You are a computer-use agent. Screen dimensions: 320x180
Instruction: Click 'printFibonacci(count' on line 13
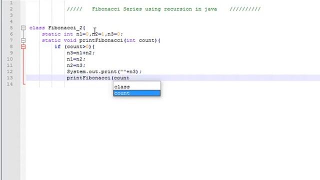pos(98,78)
